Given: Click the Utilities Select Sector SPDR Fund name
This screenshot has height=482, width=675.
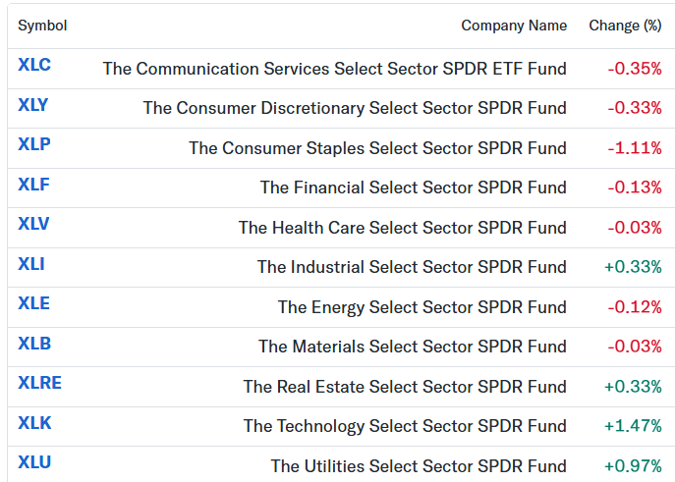Looking at the screenshot, I should coord(419,466).
